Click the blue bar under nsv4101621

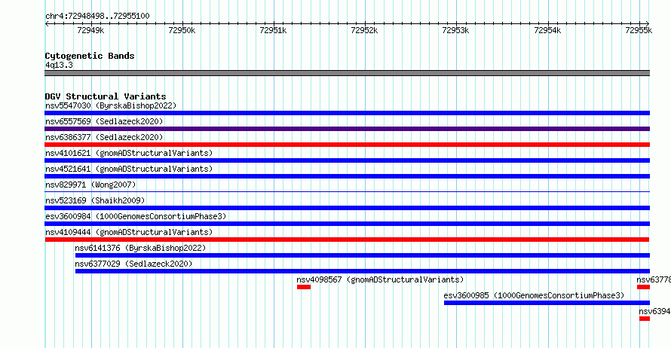pyautogui.click(x=347, y=160)
